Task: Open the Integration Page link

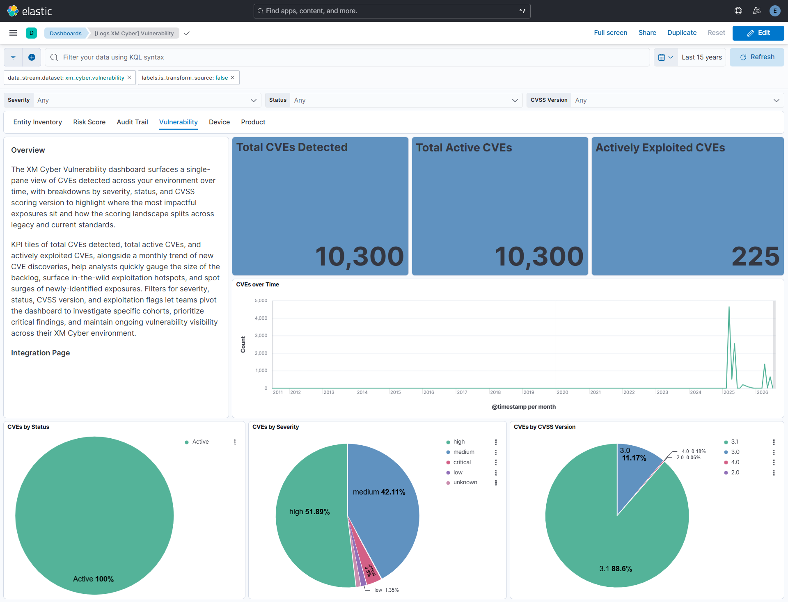Action: tap(40, 353)
